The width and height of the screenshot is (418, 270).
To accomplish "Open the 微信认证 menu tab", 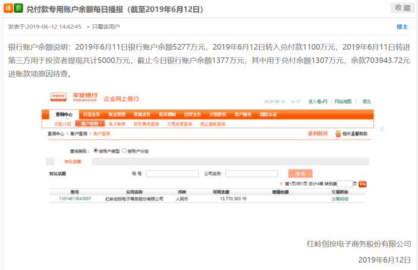I will coord(268,114).
